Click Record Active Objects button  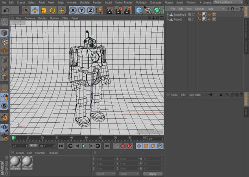pyautogui.click(x=116, y=146)
